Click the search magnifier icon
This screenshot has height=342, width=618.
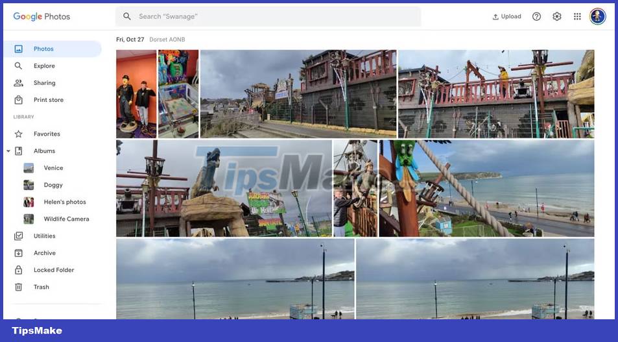click(x=127, y=17)
